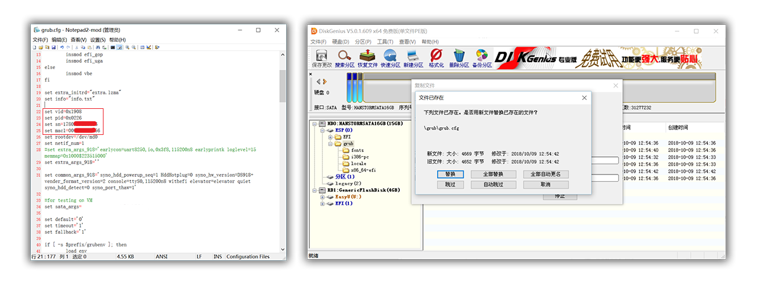Click the Cut scissors icon in Notepad2
The width and height of the screenshot is (757, 284).
click(77, 47)
